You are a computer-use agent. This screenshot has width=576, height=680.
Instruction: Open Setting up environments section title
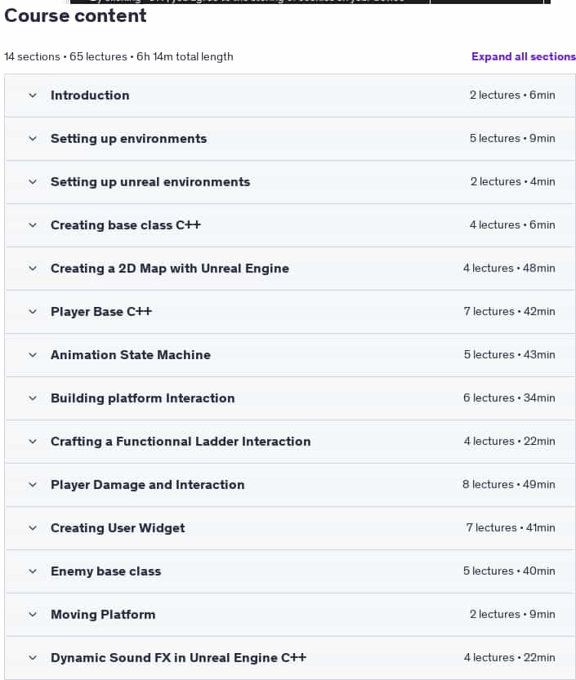pos(128,138)
